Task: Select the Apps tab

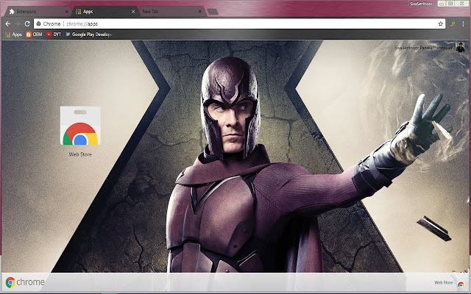Action: coord(104,12)
